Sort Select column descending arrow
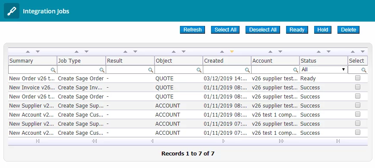The height and width of the screenshot is (168, 375). coord(363,51)
